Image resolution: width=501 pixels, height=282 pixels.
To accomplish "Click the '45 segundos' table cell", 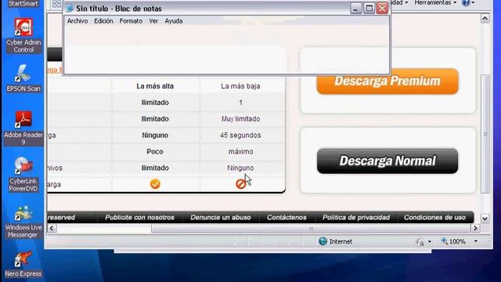I will click(x=240, y=136).
